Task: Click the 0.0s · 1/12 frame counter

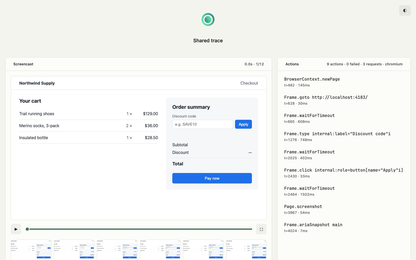Action: (254, 64)
